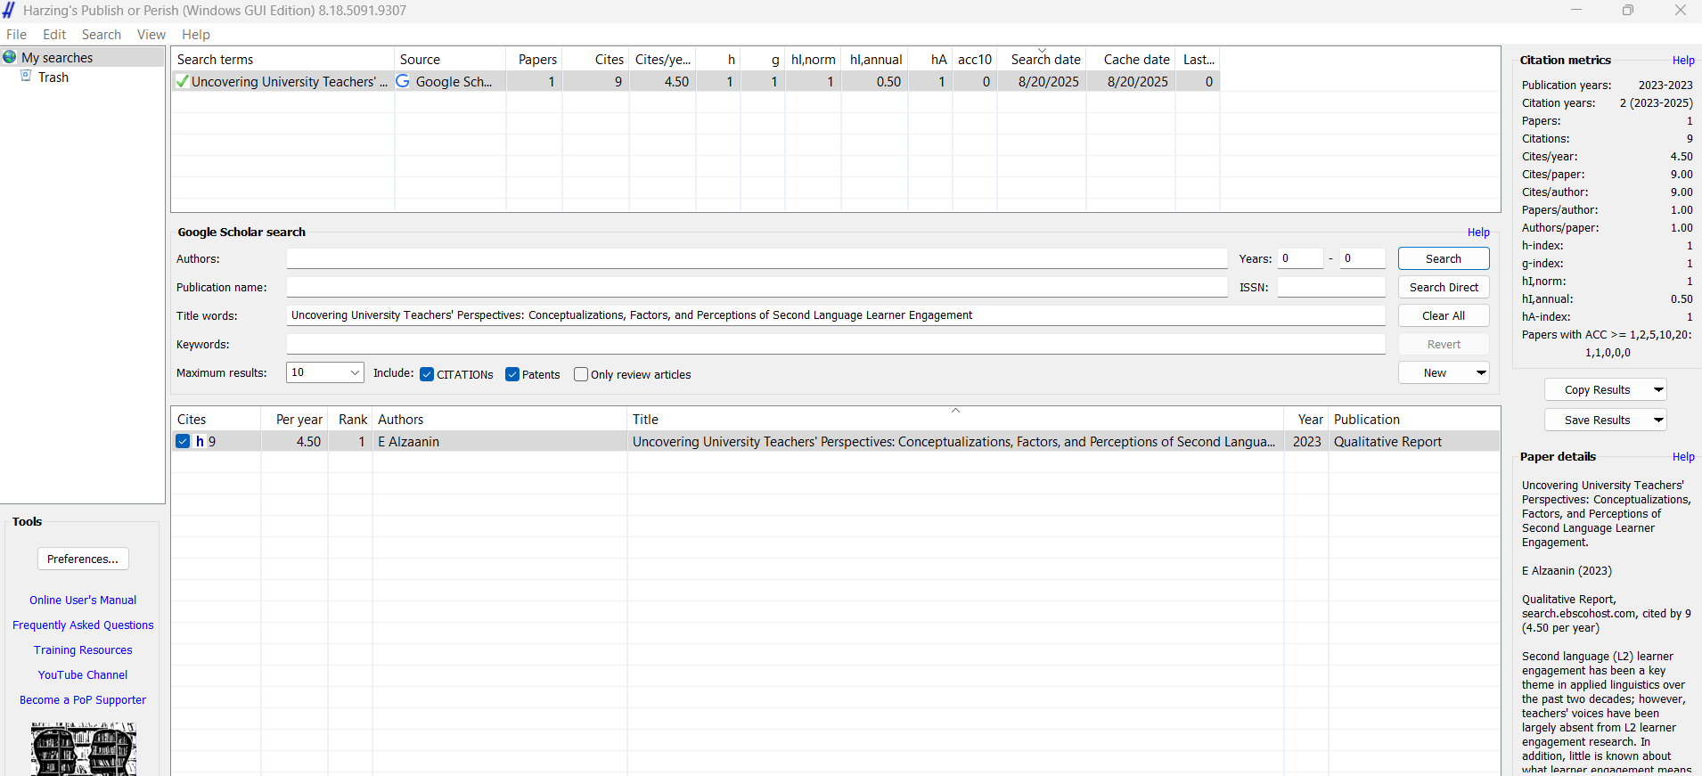Click the sort arrow above the Title column
1702x776 pixels.
tap(955, 411)
